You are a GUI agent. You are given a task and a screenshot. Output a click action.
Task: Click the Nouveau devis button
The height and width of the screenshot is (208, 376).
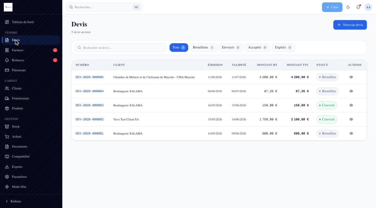click(x=350, y=25)
